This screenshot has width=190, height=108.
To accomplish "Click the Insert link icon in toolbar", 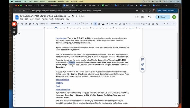I will coord(112,24).
